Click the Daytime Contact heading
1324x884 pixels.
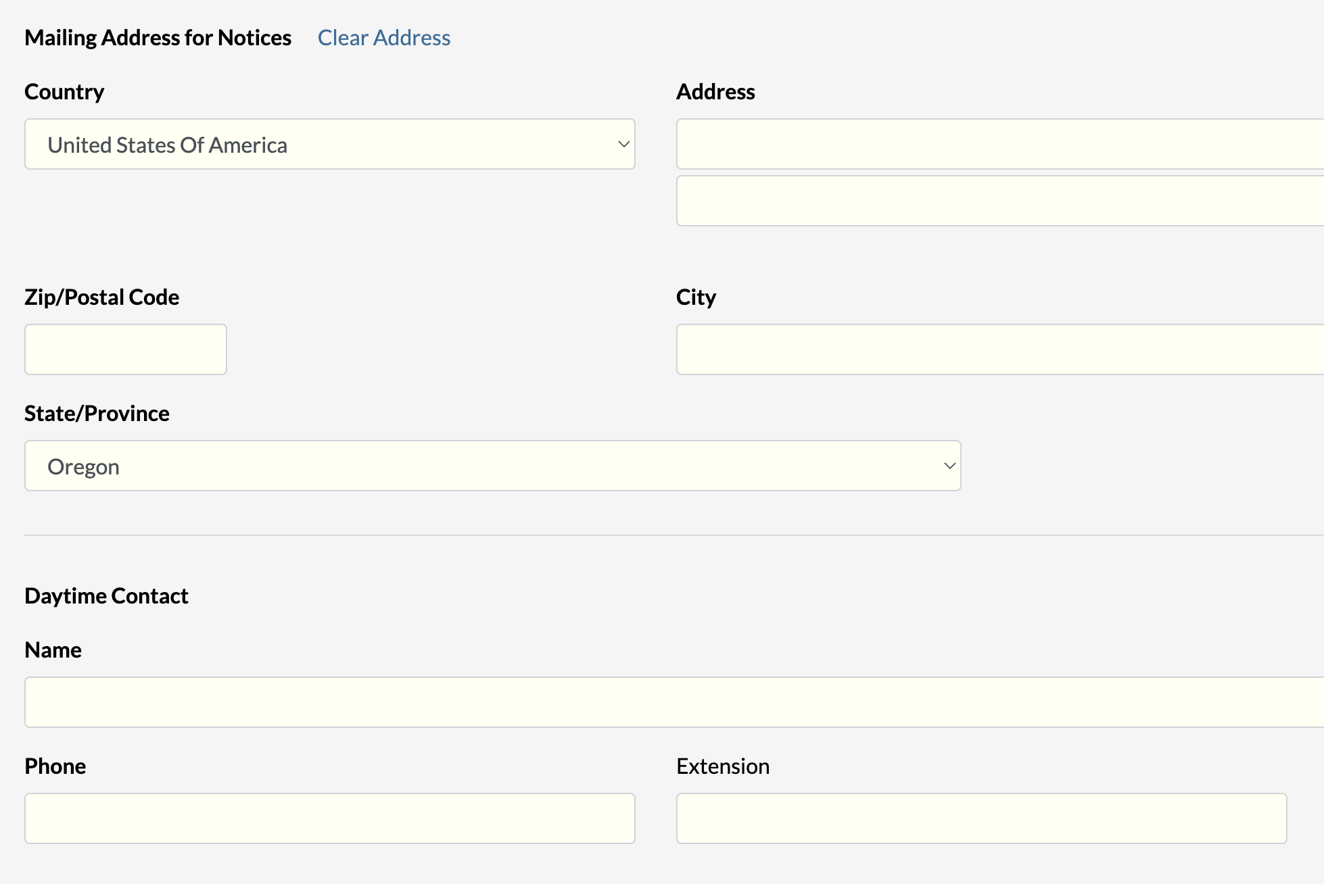pyautogui.click(x=106, y=596)
